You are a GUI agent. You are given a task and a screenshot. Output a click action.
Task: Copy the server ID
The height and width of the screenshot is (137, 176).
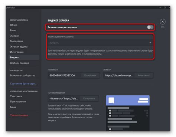coord(90,75)
